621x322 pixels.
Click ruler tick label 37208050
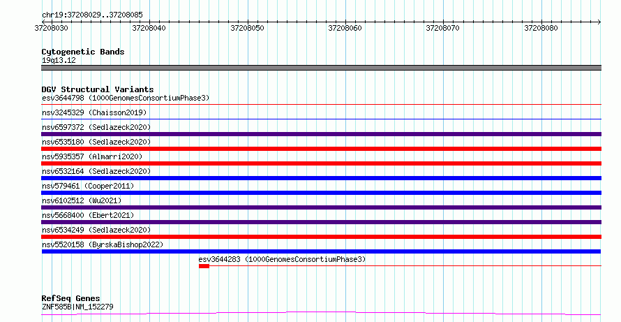pyautogui.click(x=247, y=28)
